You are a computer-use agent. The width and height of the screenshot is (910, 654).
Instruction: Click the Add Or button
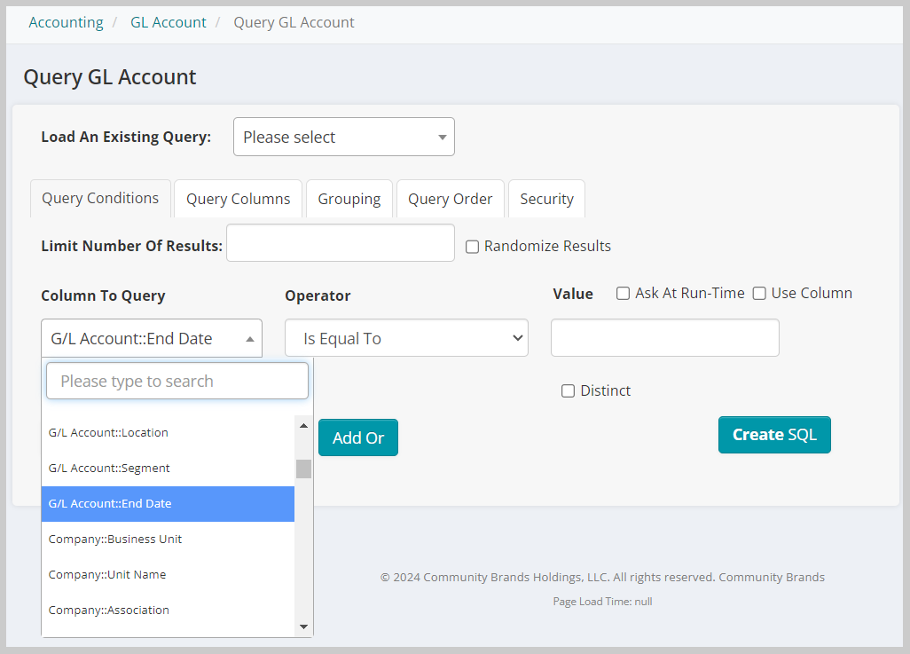357,437
